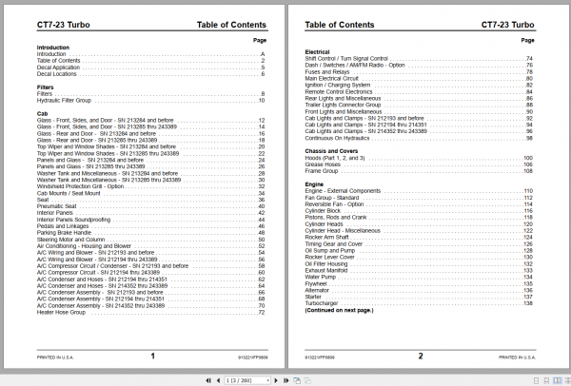Click 'Ignition / Charging System' entry
This screenshot has width=571, height=386.
click(338, 86)
